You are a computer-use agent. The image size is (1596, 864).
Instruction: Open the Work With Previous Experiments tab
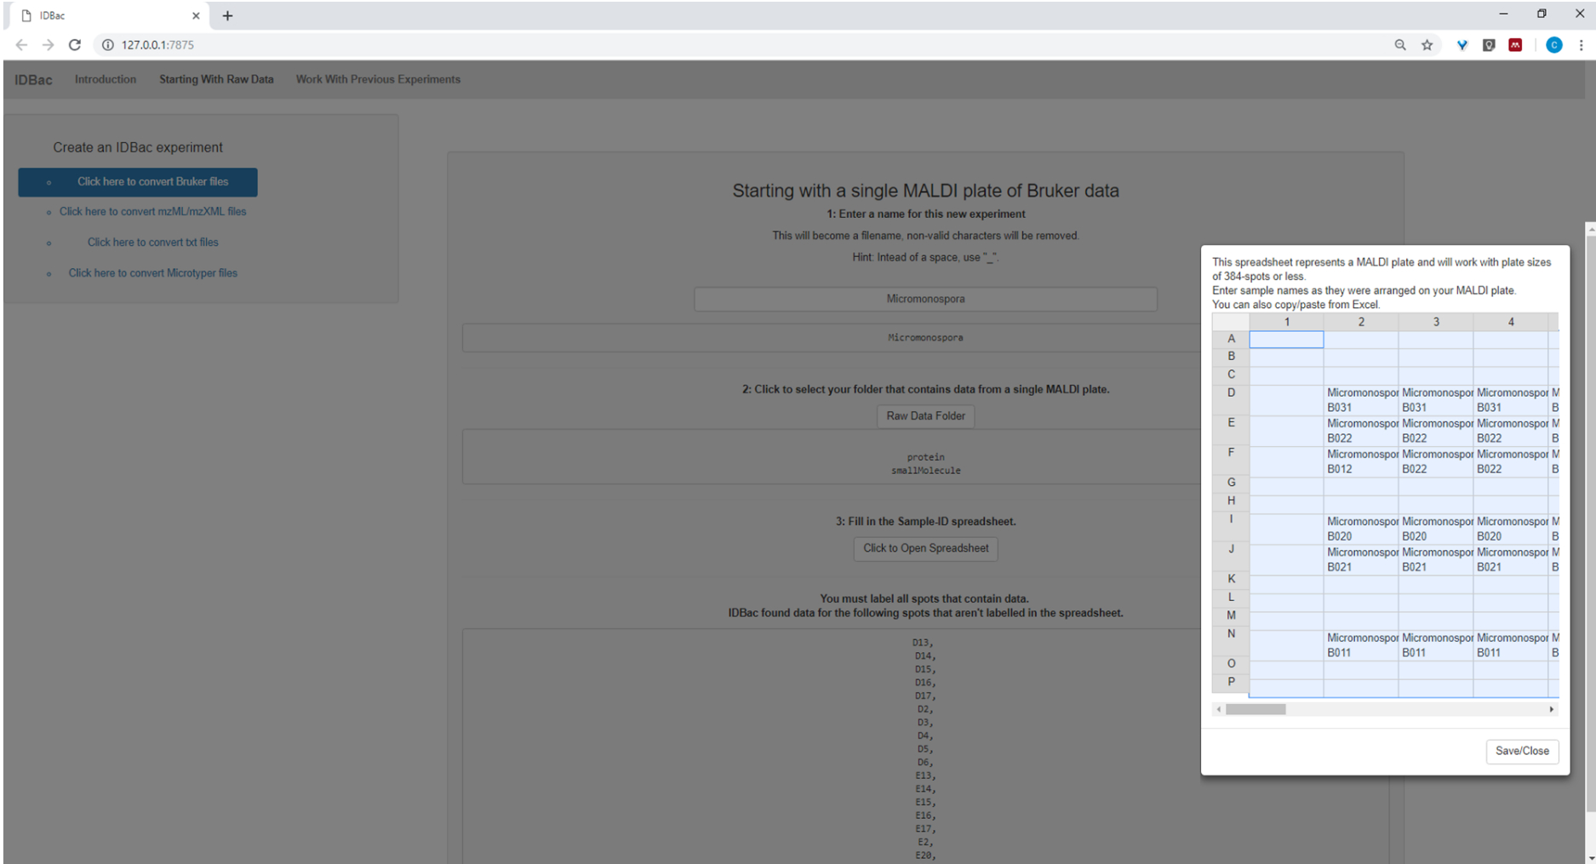[x=378, y=79]
